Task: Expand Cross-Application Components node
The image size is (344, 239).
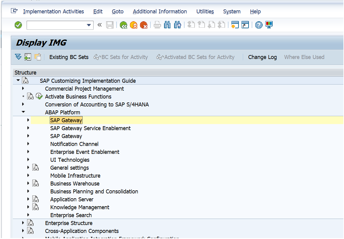Action: click(23, 231)
